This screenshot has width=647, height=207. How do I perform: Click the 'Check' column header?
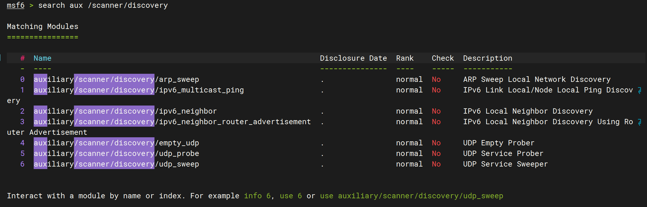click(x=443, y=58)
